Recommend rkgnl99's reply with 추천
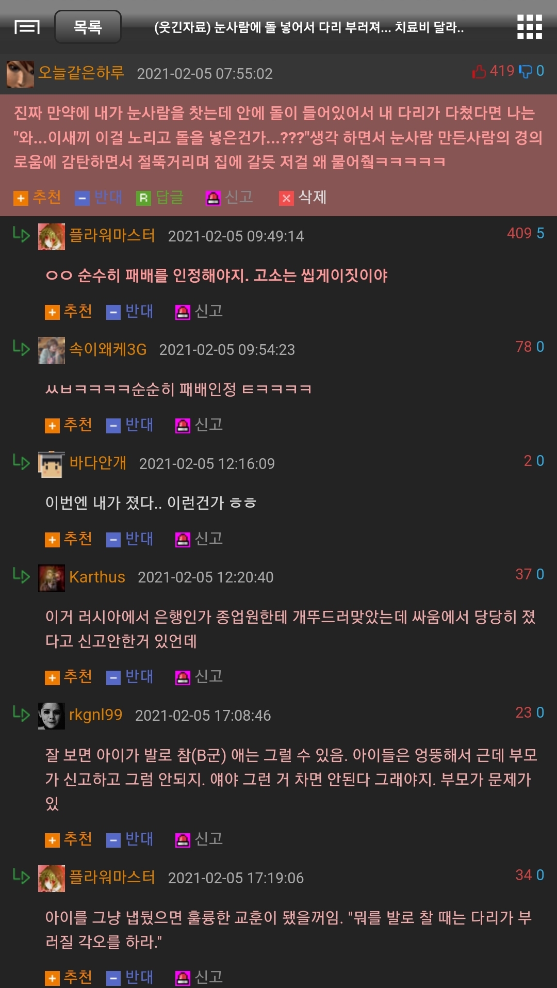The image size is (557, 988). click(x=69, y=839)
